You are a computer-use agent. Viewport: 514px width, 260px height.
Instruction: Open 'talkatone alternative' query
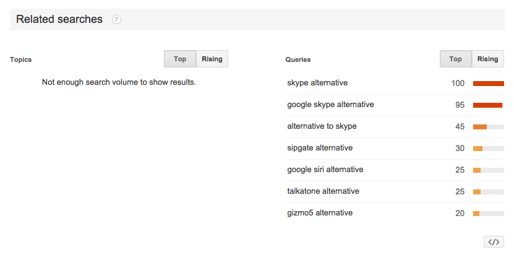323,191
